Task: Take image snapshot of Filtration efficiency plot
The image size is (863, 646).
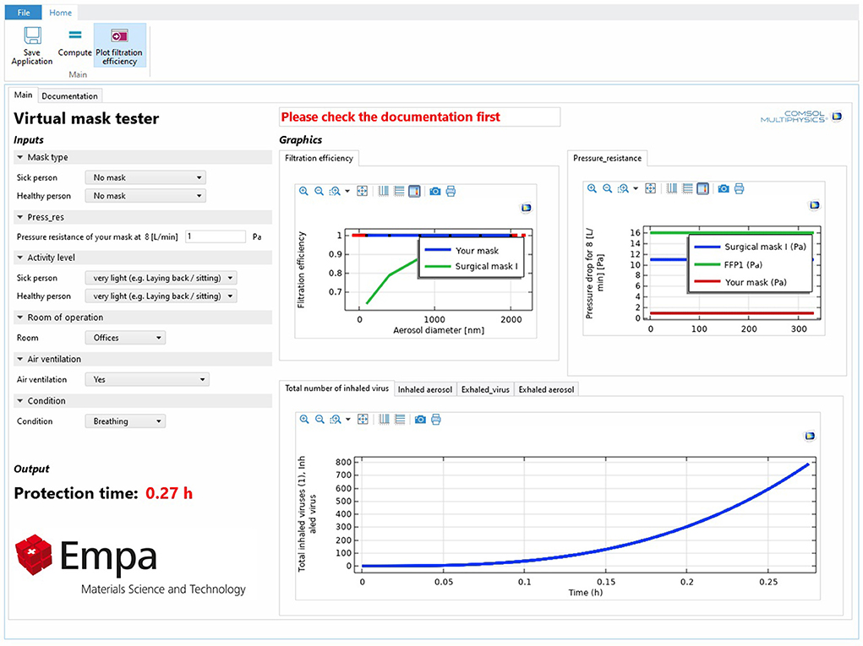Action: pyautogui.click(x=435, y=192)
